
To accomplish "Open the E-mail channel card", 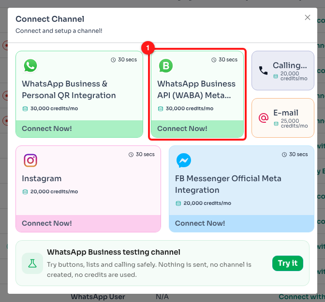I will point(283,118).
